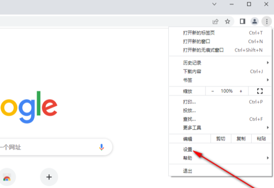The image size is (274, 188).
Task: Click the share page icon
Action: tap(215, 21)
